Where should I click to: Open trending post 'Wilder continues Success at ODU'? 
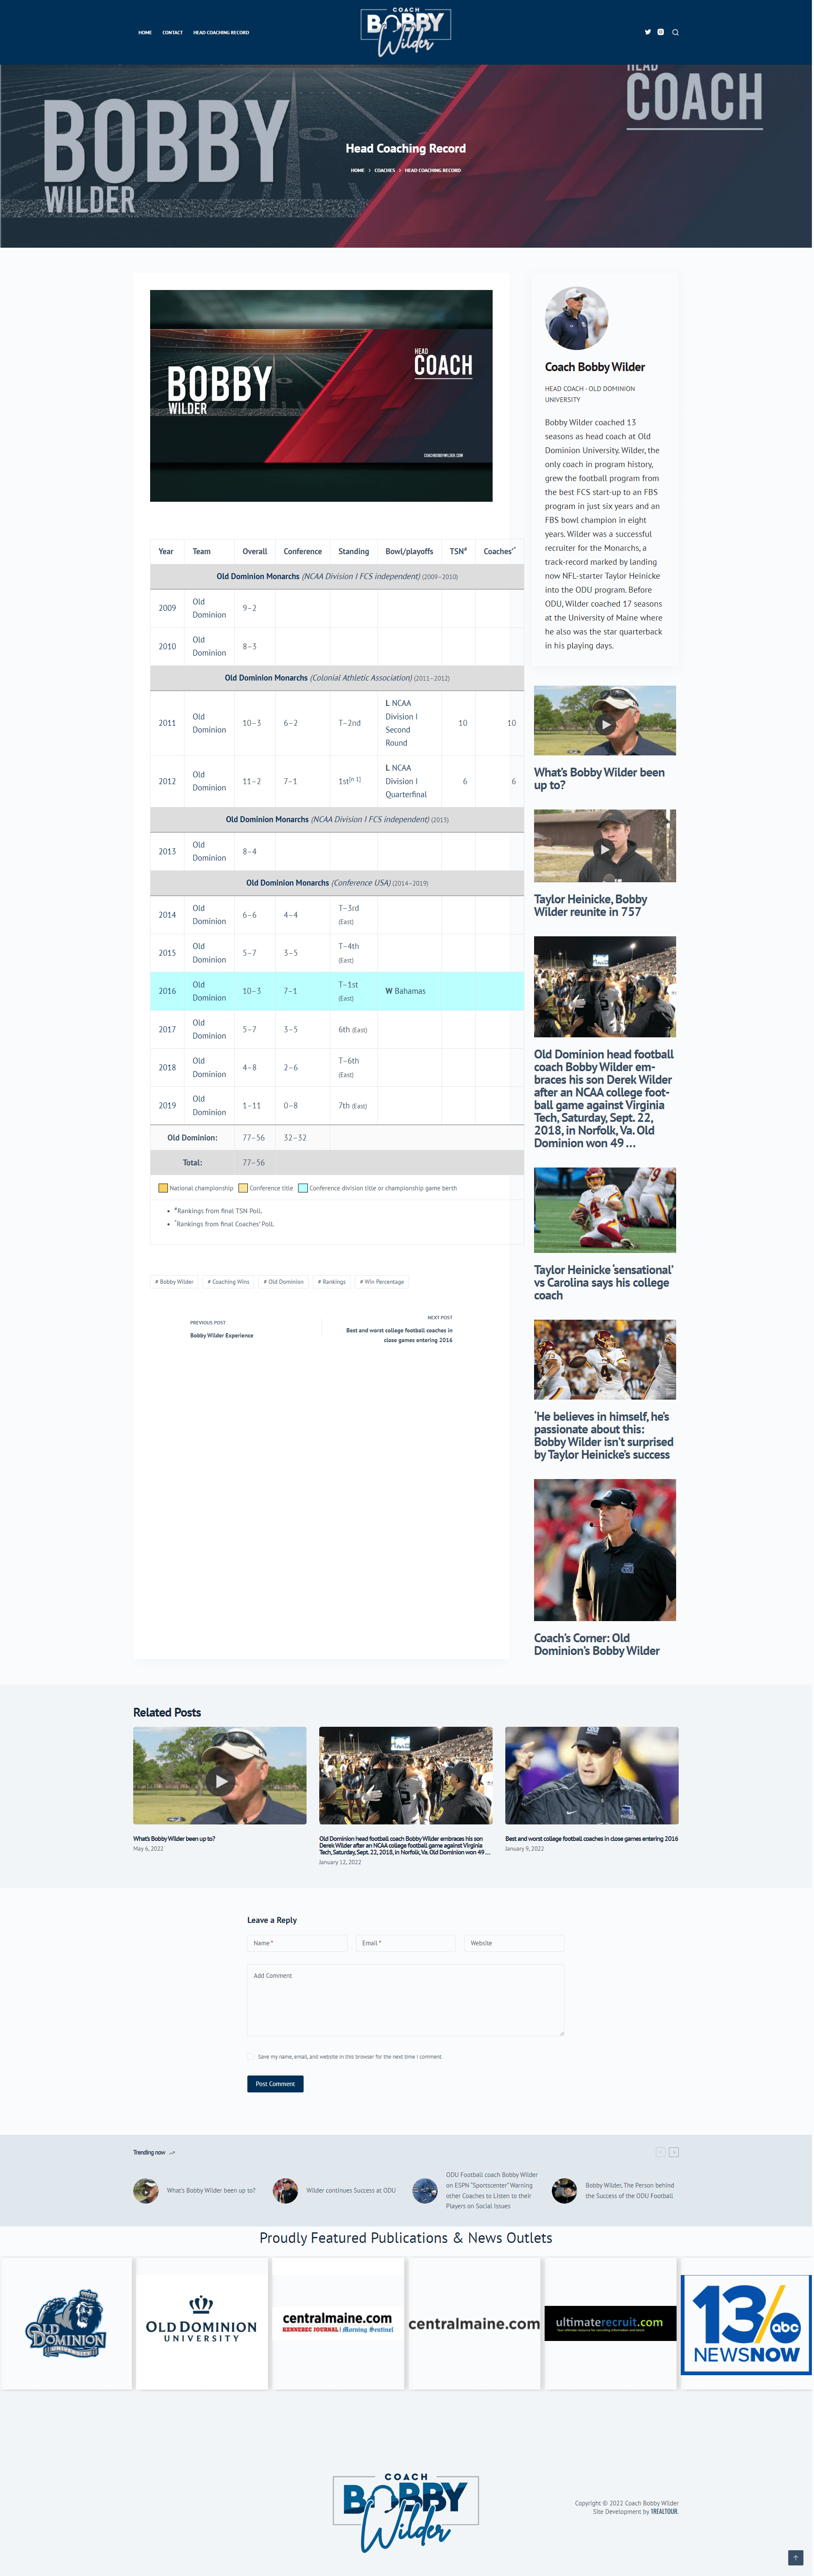(351, 2190)
